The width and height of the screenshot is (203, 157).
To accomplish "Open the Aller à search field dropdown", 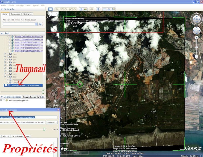I will pyautogui.click(x=36, y=24).
